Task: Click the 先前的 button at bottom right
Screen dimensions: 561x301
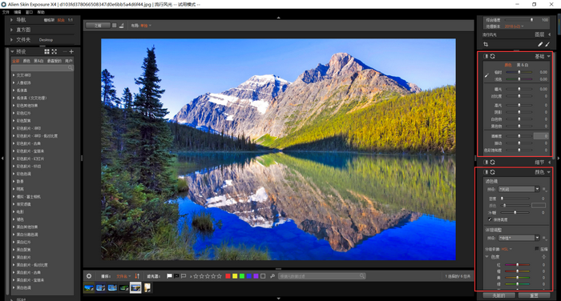Action: pos(498,295)
